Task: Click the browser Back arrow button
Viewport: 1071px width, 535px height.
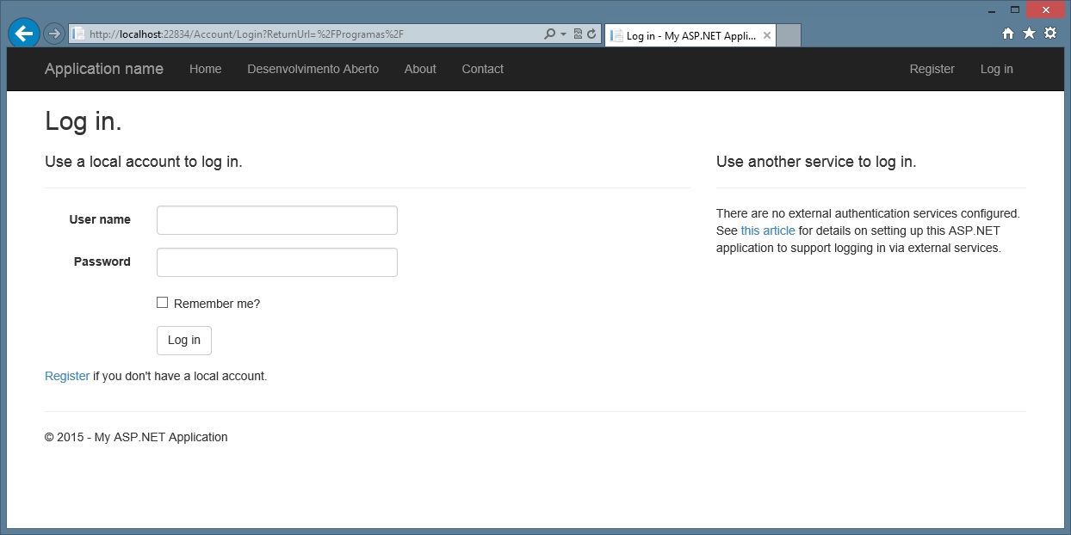Action: coord(23,34)
